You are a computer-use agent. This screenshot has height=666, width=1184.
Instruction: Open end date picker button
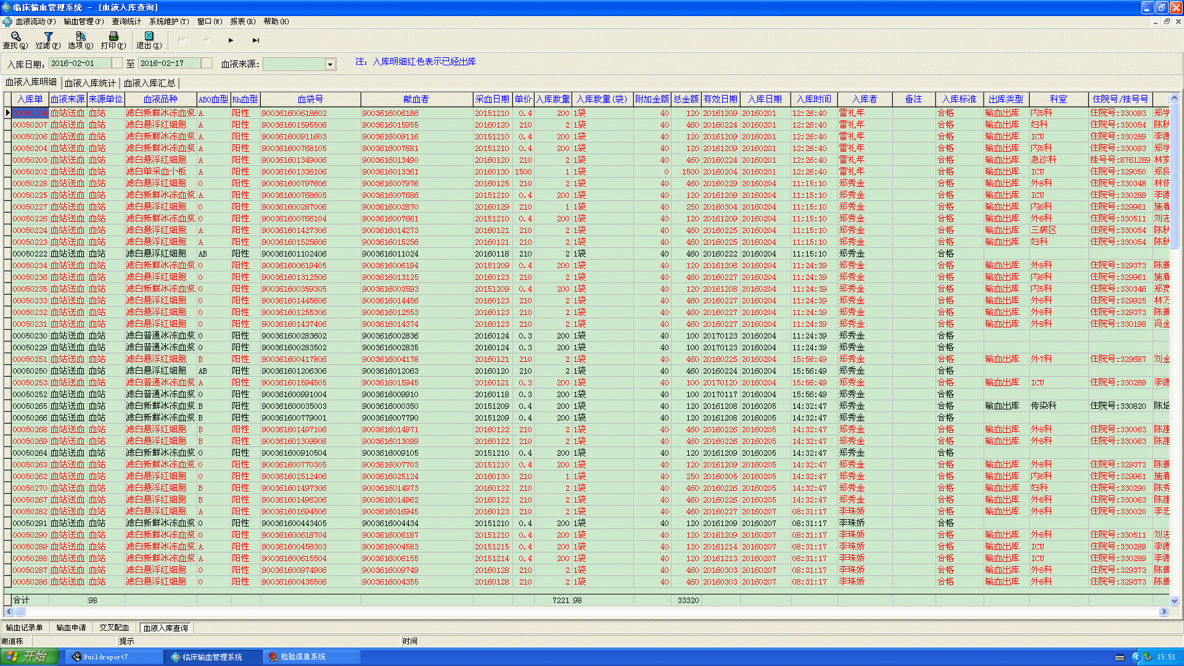(207, 64)
